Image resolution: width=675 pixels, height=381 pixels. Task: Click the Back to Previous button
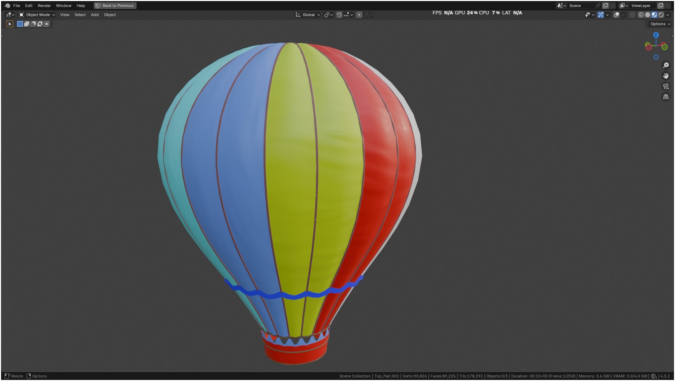pos(115,6)
